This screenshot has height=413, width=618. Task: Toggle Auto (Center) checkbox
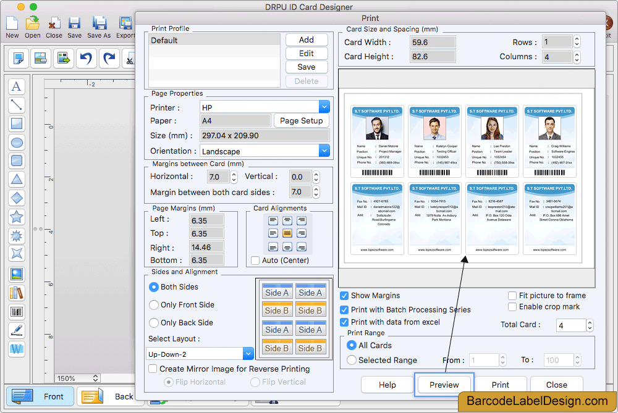[x=255, y=261]
